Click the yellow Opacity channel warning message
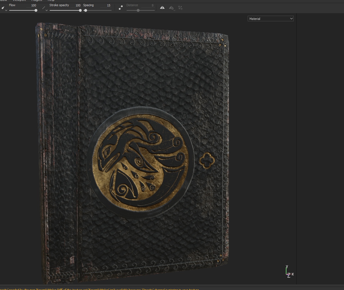This screenshot has height=290, width=344. pos(99,289)
